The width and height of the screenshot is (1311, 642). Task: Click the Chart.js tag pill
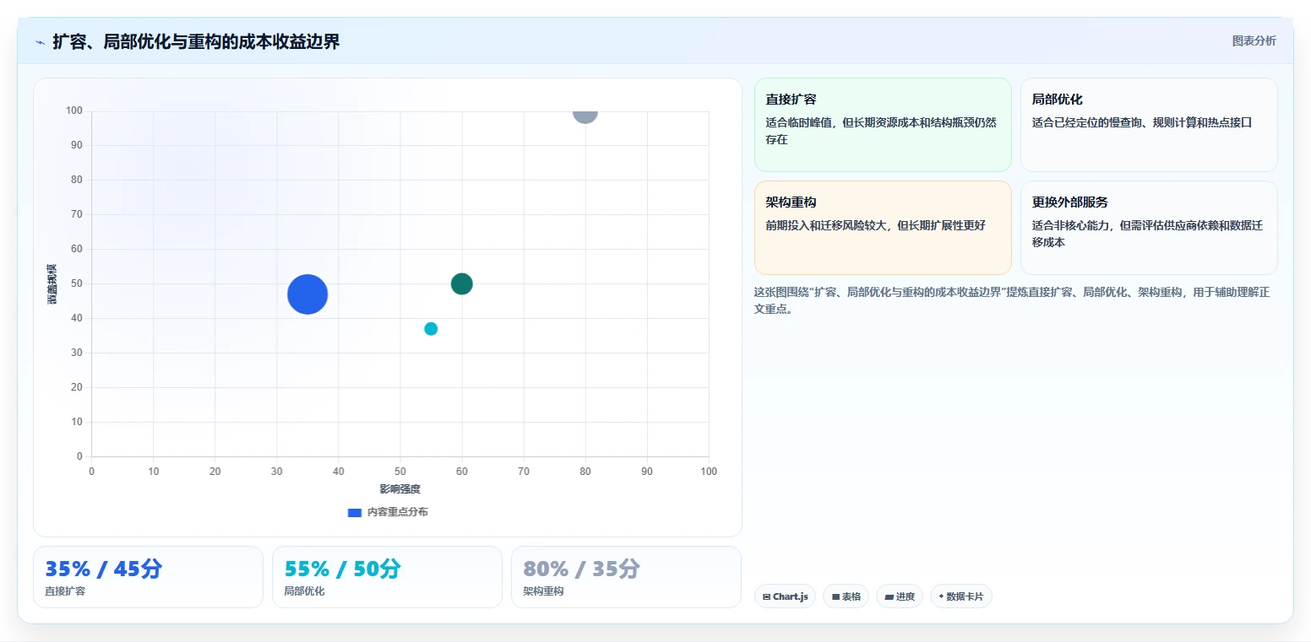[785, 596]
